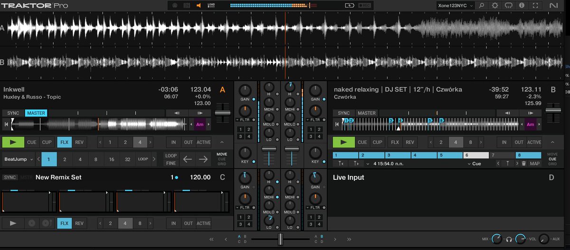The width and height of the screenshot is (570, 250).
Task: Click the CPU LOAD meter
Action: tap(210, 6)
